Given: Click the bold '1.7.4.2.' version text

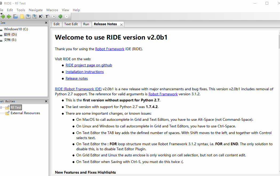Looking at the screenshot, I should pyautogui.click(x=152, y=107).
